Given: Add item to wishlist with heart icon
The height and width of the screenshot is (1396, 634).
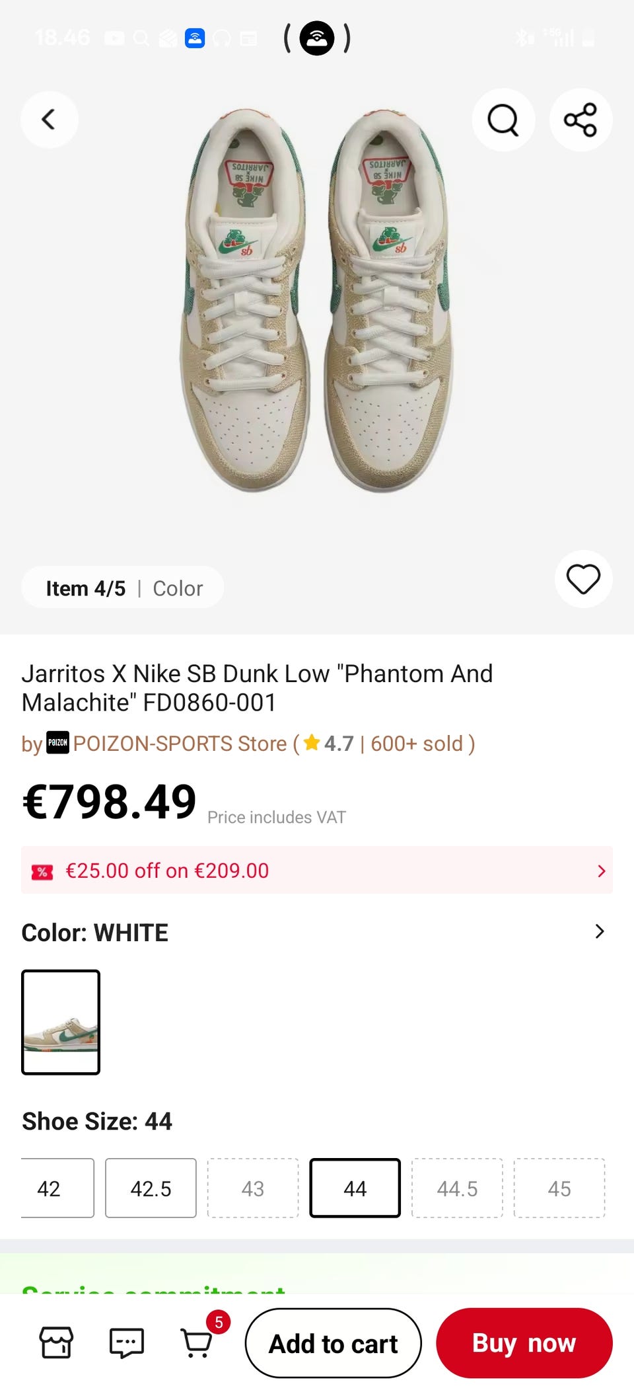Looking at the screenshot, I should (x=583, y=579).
